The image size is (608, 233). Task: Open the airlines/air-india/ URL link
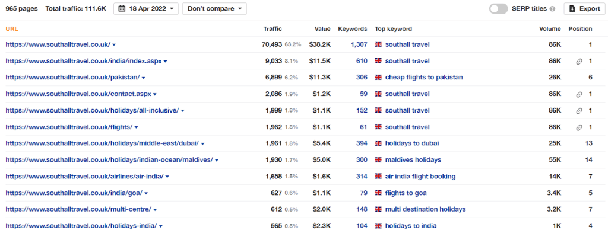84,177
